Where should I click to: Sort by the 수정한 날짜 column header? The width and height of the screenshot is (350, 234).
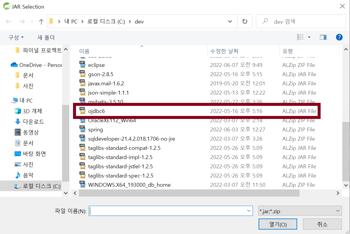[x=224, y=51]
